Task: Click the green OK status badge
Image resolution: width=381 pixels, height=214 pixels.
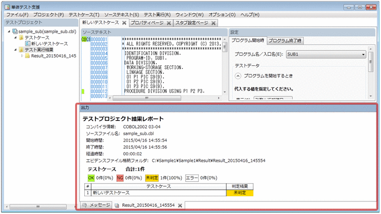Action: (x=91, y=178)
